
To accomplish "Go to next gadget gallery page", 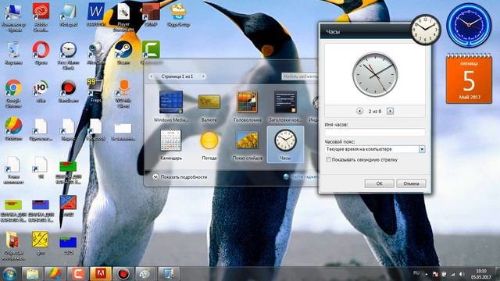I will [203, 76].
